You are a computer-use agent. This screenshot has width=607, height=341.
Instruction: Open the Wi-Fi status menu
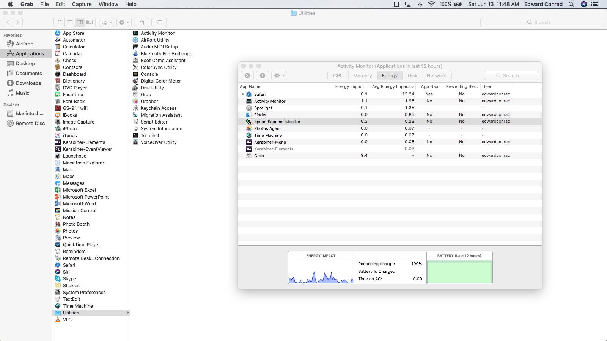point(431,4)
